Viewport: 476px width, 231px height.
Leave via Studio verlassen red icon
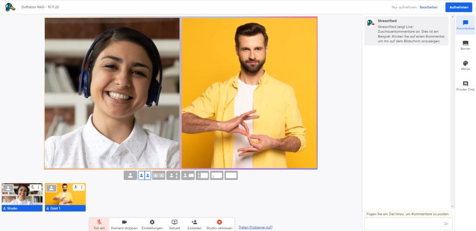click(219, 224)
